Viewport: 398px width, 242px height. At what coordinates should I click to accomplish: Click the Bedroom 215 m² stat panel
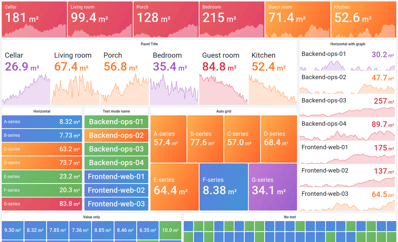(232, 19)
